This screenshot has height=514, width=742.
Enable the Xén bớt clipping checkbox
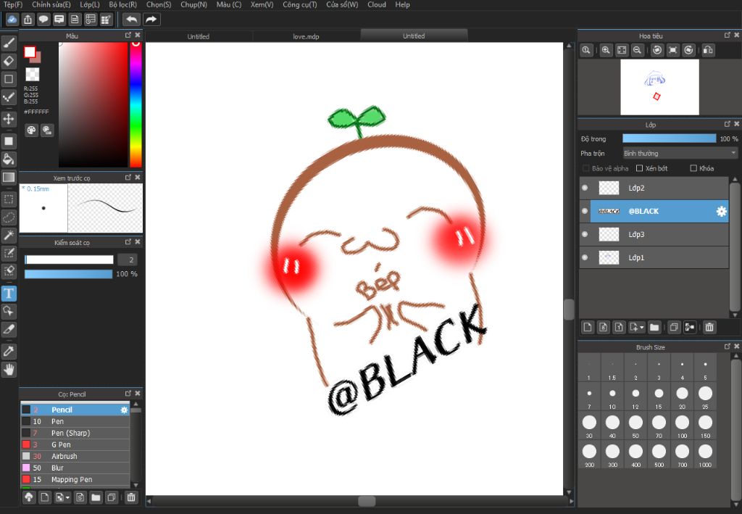tap(639, 168)
